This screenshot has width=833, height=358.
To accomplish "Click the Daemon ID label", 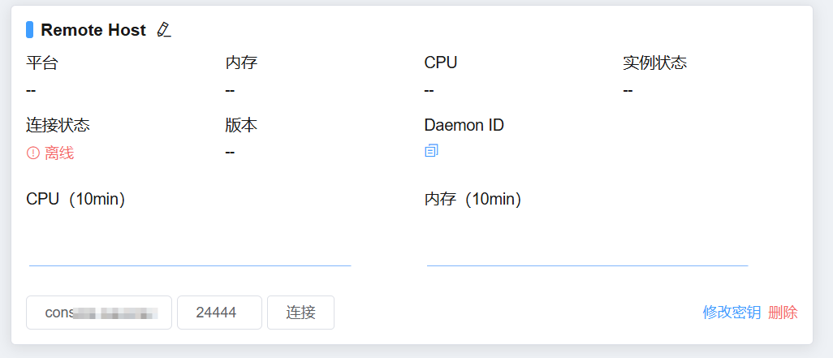I will click(464, 125).
